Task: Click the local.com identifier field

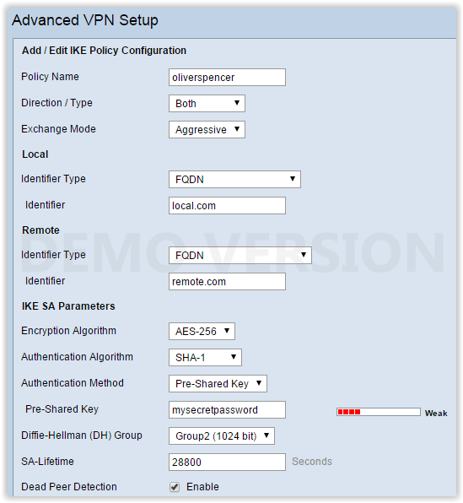Action: click(227, 205)
